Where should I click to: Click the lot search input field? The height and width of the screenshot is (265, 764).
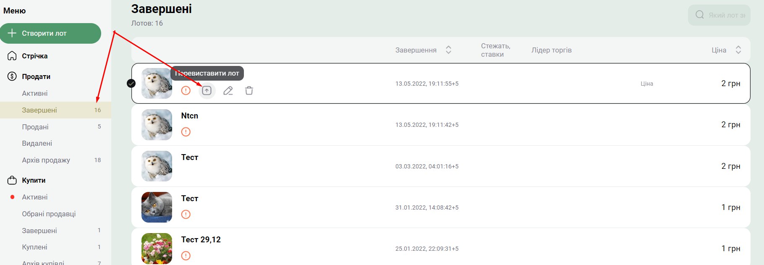(719, 15)
